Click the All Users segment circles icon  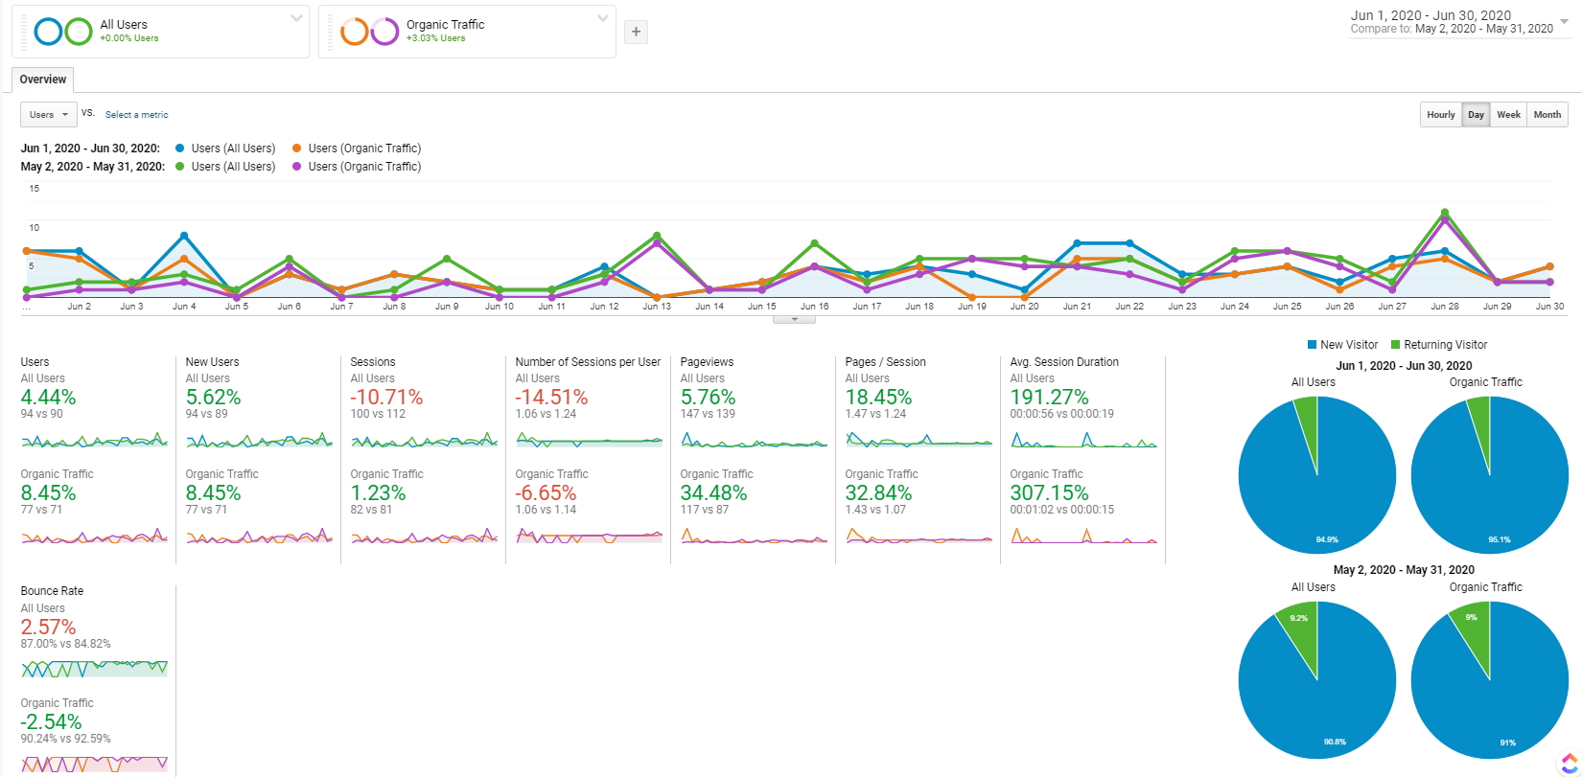[x=63, y=32]
